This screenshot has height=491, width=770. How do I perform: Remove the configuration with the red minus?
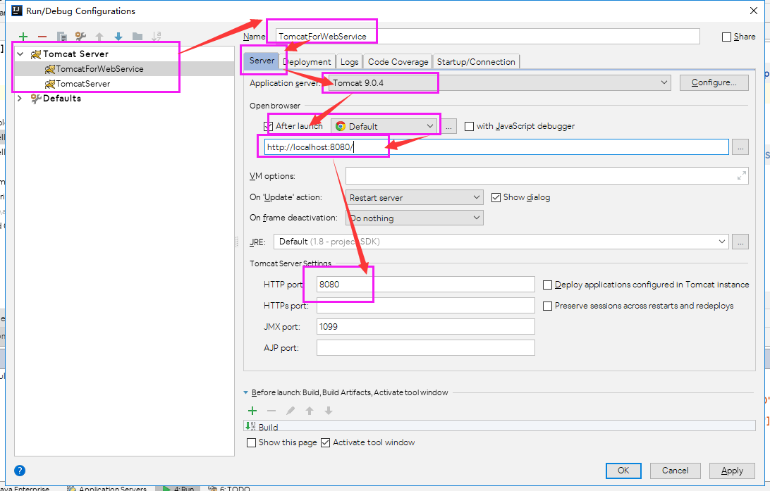pos(42,37)
